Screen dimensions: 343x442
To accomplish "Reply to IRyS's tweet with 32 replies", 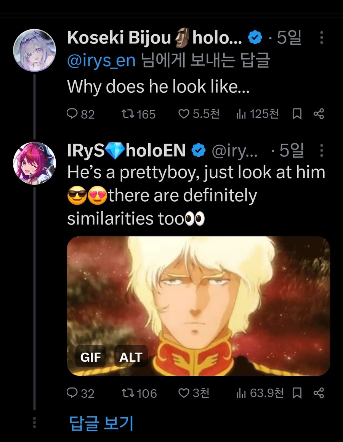I will [x=80, y=393].
